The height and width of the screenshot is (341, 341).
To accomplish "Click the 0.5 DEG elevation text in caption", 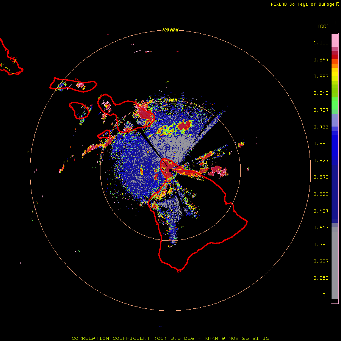I will click(183, 338).
